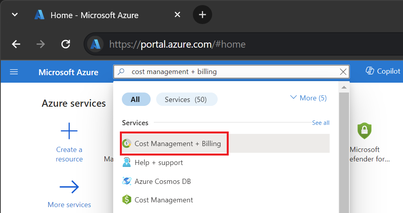
Task: Select Cost Management + Billing service result
Action: tap(226, 143)
